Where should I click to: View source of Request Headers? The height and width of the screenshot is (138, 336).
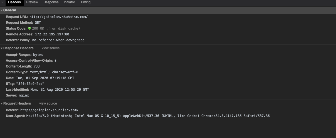coord(48,103)
